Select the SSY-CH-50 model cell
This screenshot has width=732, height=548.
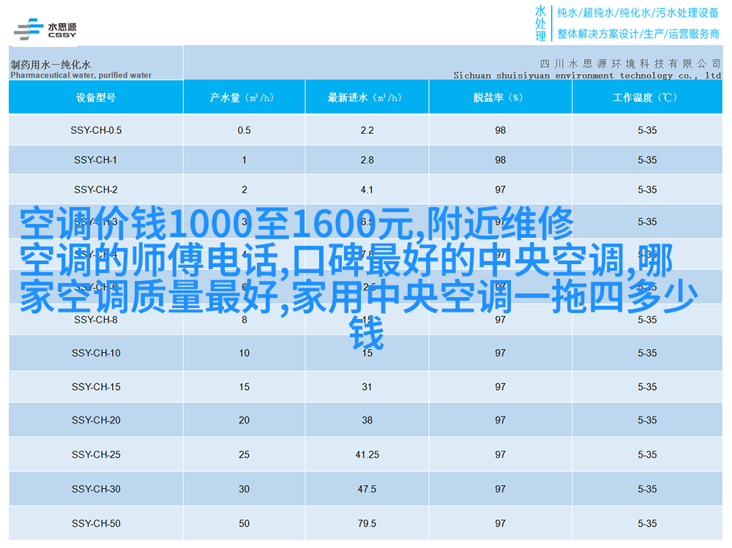pos(96,523)
